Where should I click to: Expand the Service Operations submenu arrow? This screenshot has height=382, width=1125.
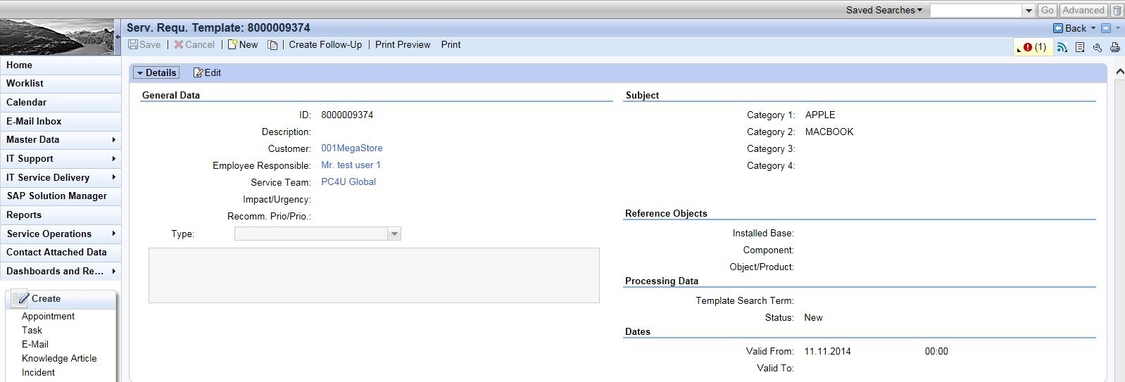[113, 234]
